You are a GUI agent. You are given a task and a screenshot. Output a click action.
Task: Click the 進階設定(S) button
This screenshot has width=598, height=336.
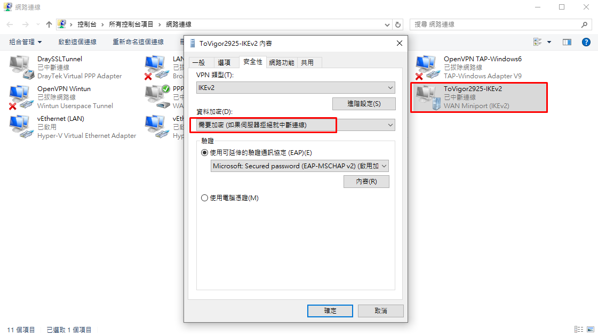point(364,103)
